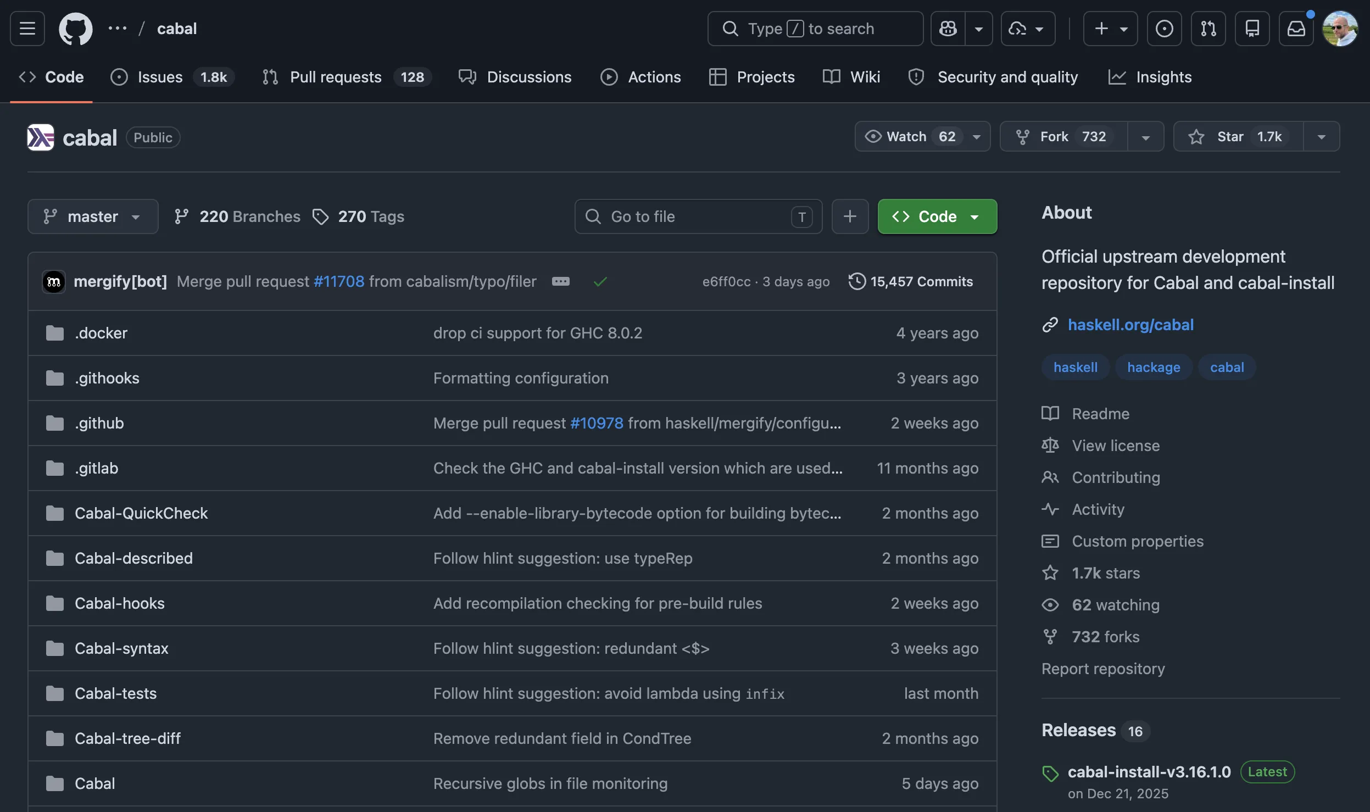Jump to Readme in About
The image size is (1370, 812).
(1086, 414)
